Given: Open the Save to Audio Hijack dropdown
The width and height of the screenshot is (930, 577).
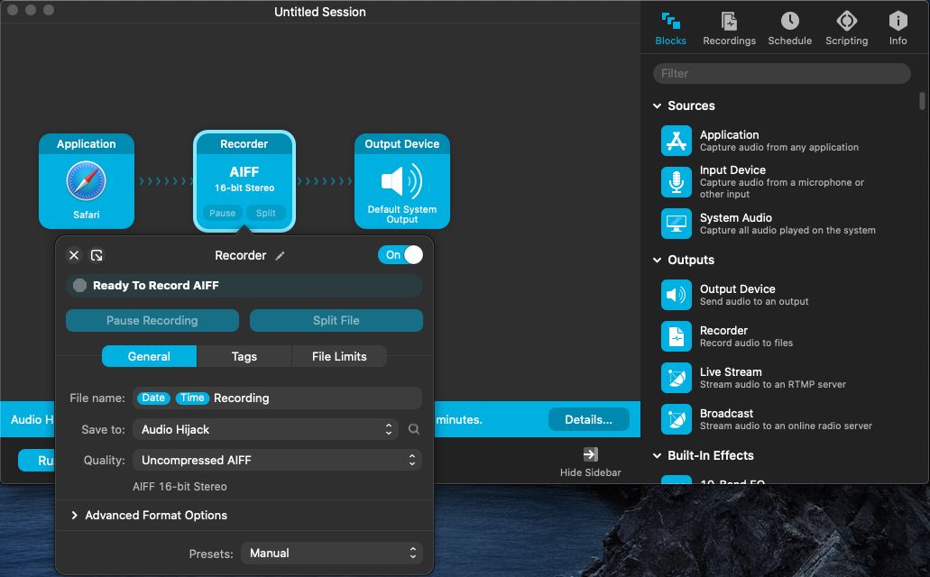Looking at the screenshot, I should (x=265, y=429).
